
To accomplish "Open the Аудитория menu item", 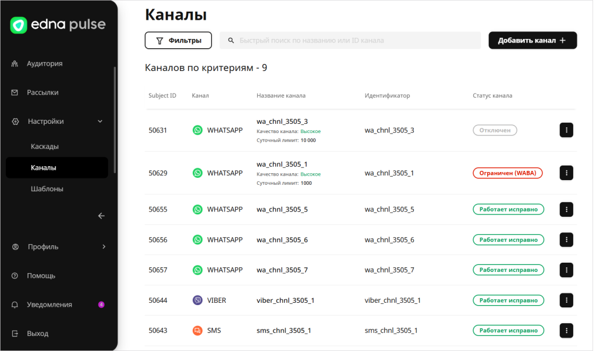I will pos(44,64).
